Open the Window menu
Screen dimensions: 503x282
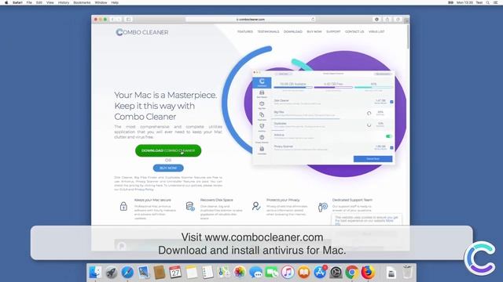(x=101, y=2)
